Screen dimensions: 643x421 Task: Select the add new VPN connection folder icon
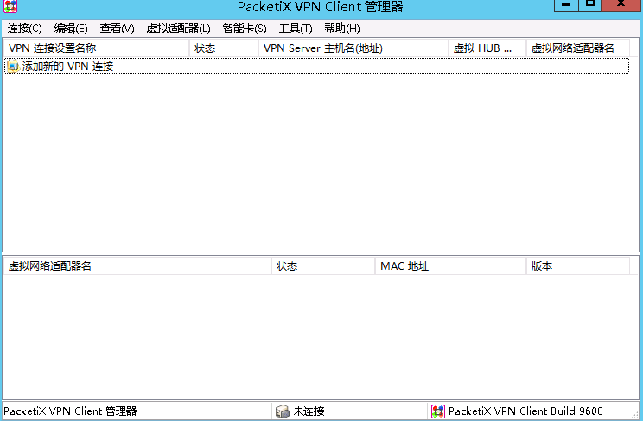[13, 66]
